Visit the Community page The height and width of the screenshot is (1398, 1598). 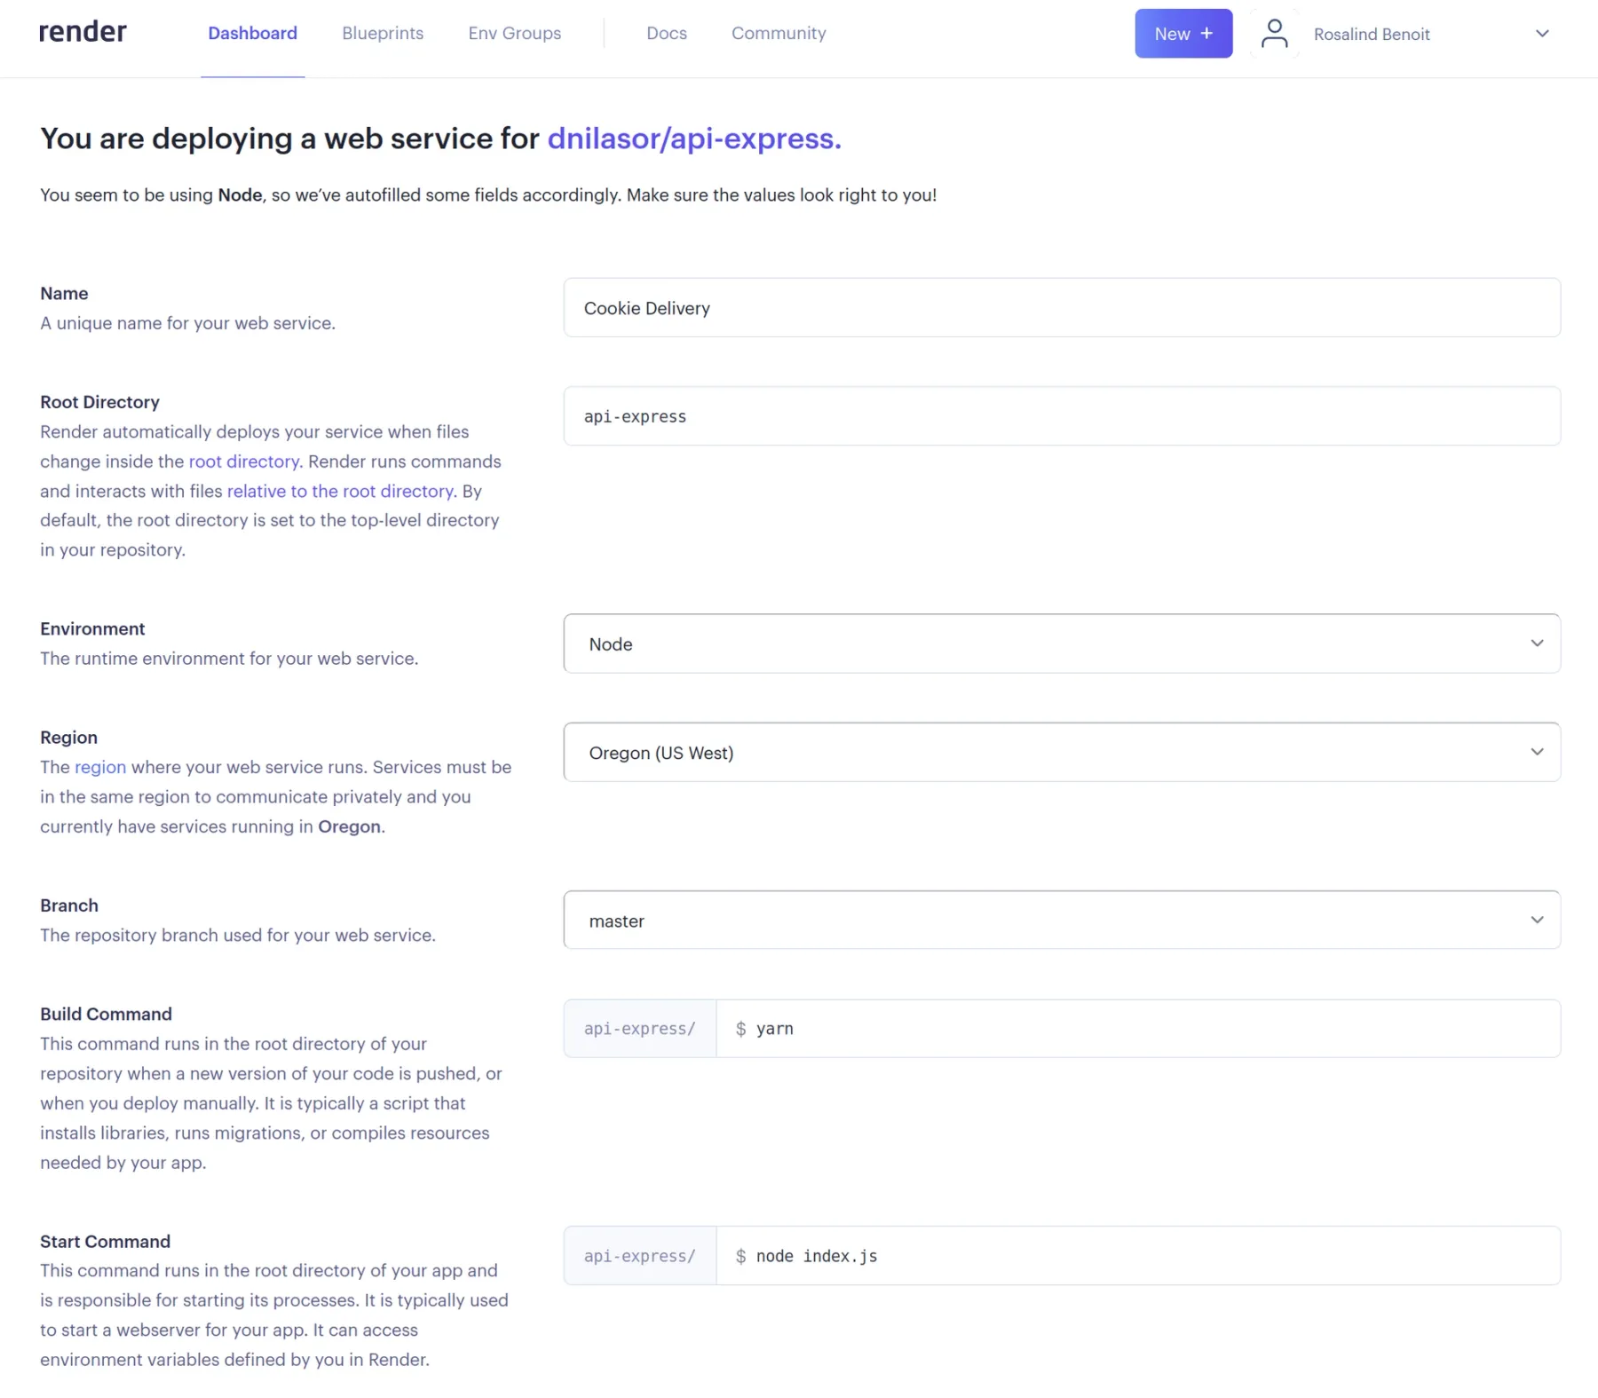778,33
